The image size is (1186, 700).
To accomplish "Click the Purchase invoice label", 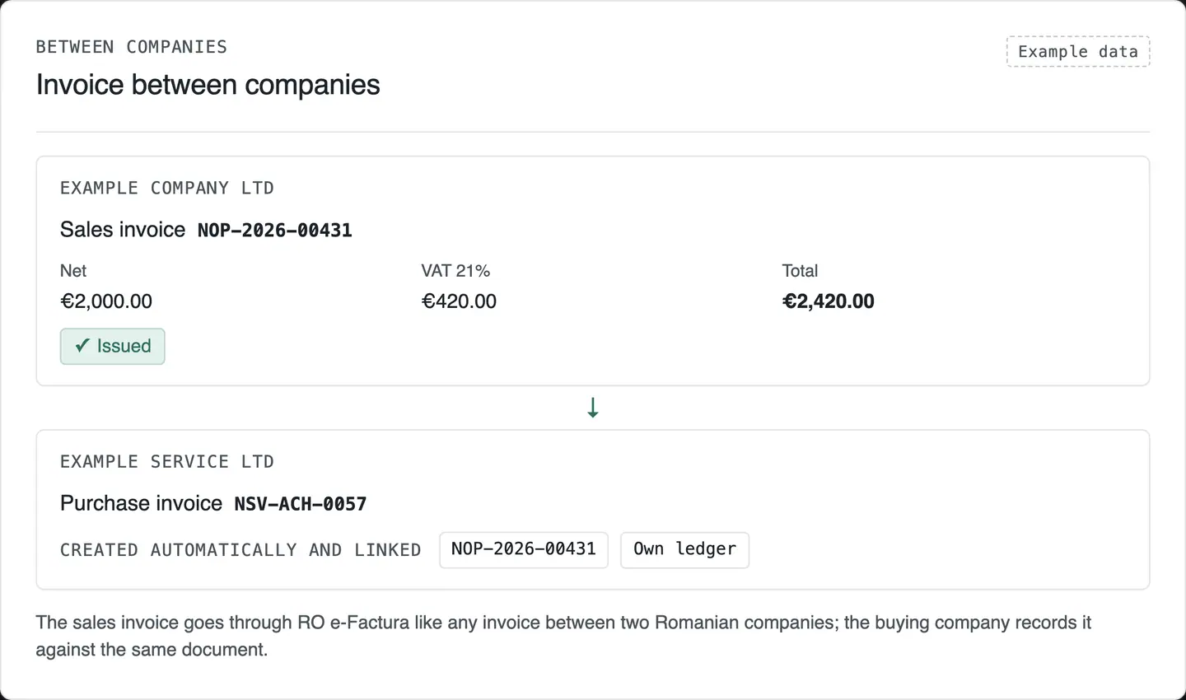I will click(141, 503).
